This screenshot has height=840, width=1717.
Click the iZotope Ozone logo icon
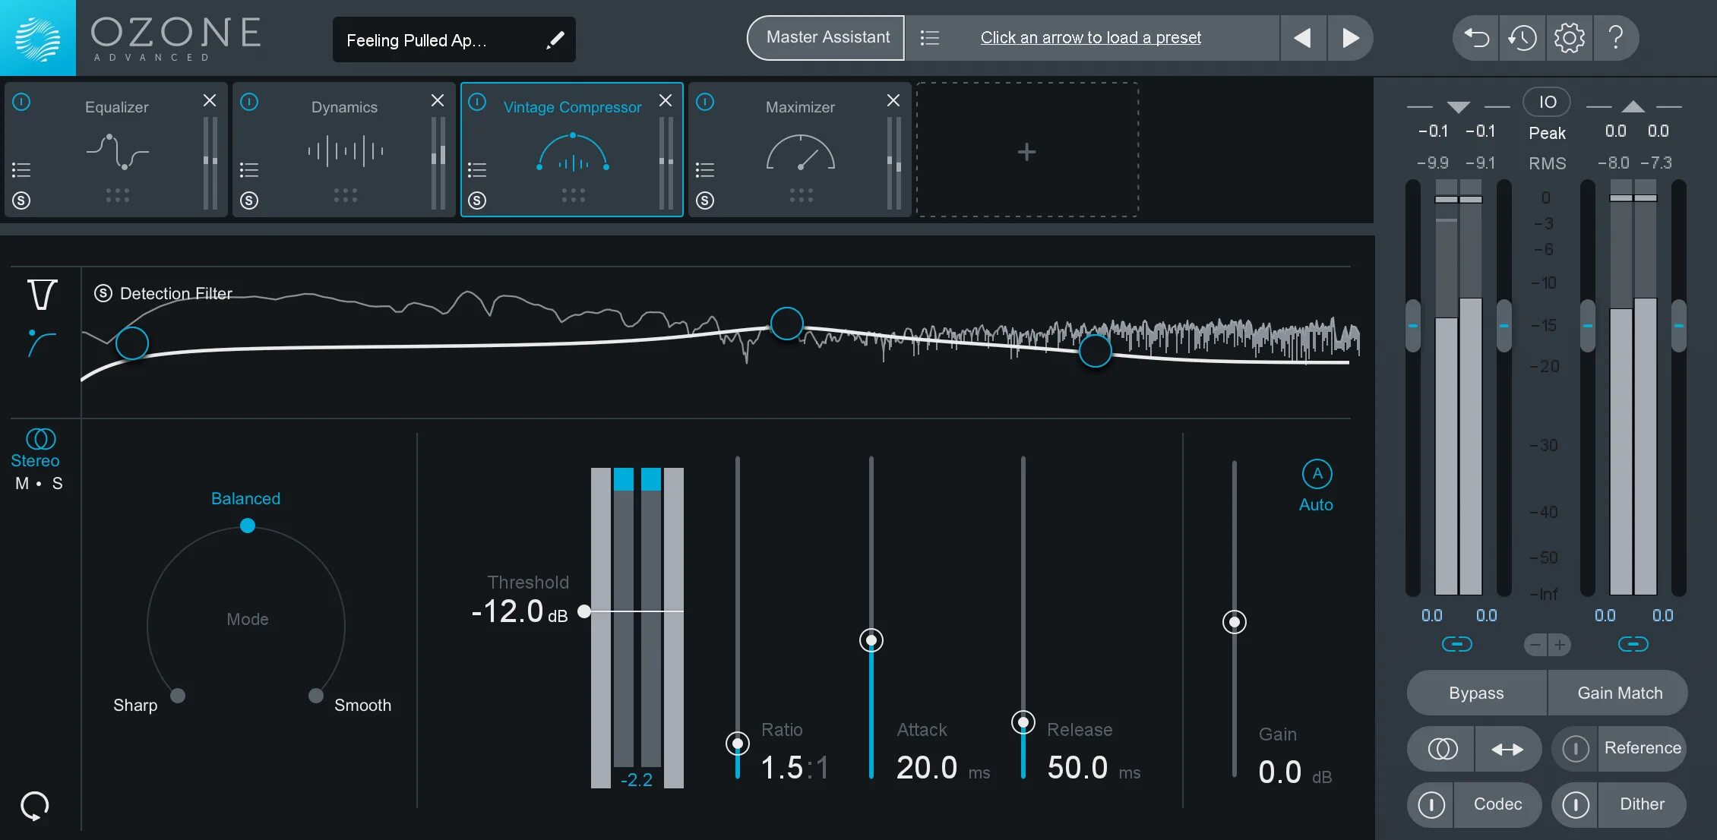[37, 37]
